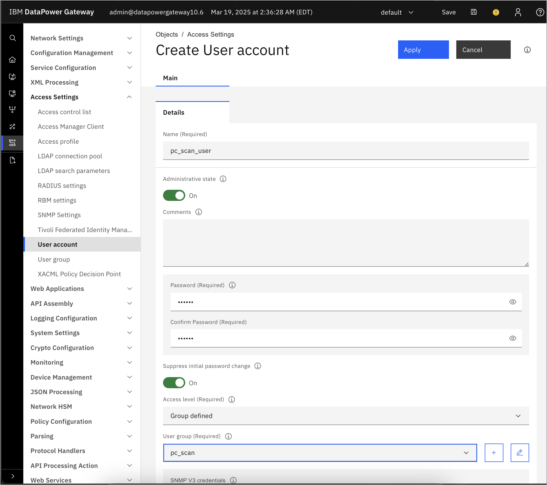
Task: Show info for Access level
Action: click(x=232, y=399)
